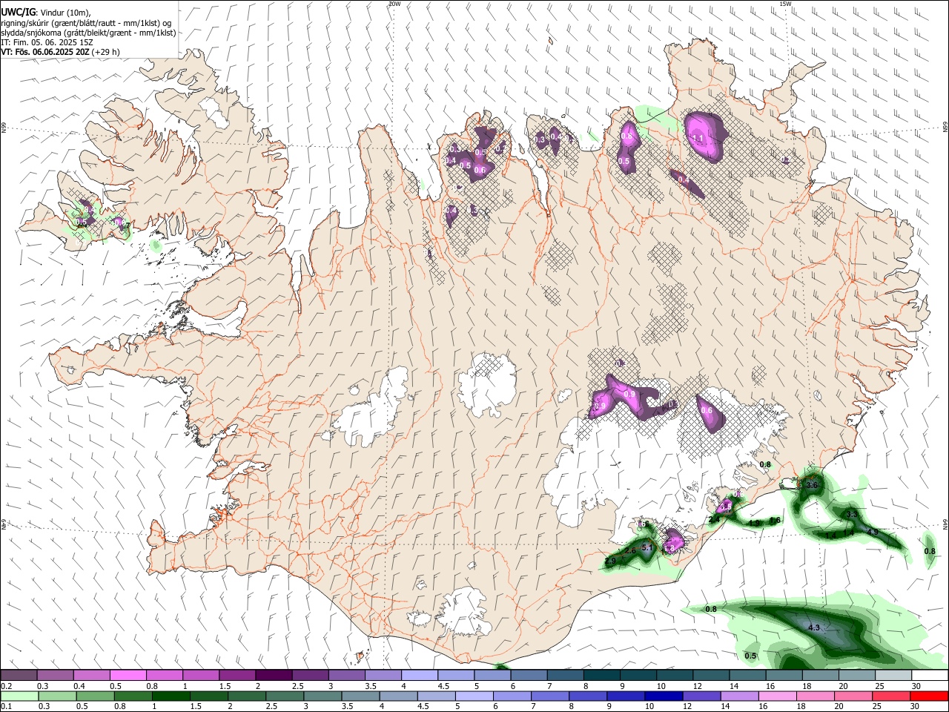Click the lavender swatch between 4 and 4.5, top legend row
949x712 pixels.
pos(419,676)
